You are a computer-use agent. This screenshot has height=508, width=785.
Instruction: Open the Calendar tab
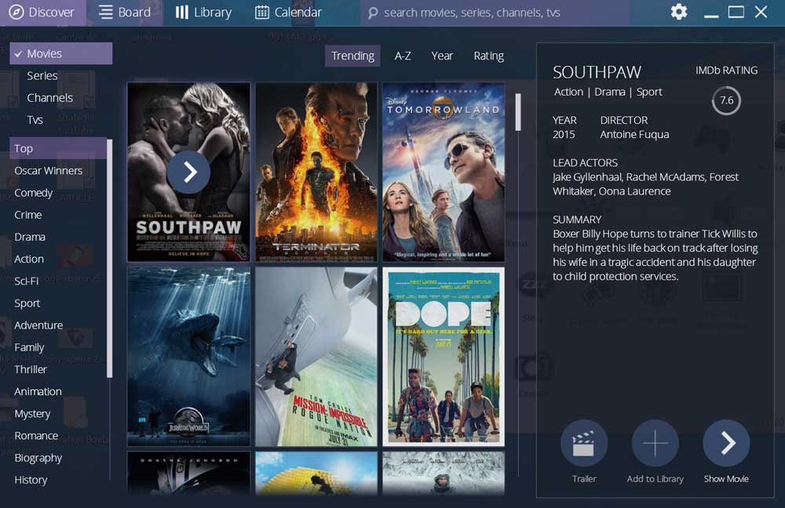pos(288,13)
